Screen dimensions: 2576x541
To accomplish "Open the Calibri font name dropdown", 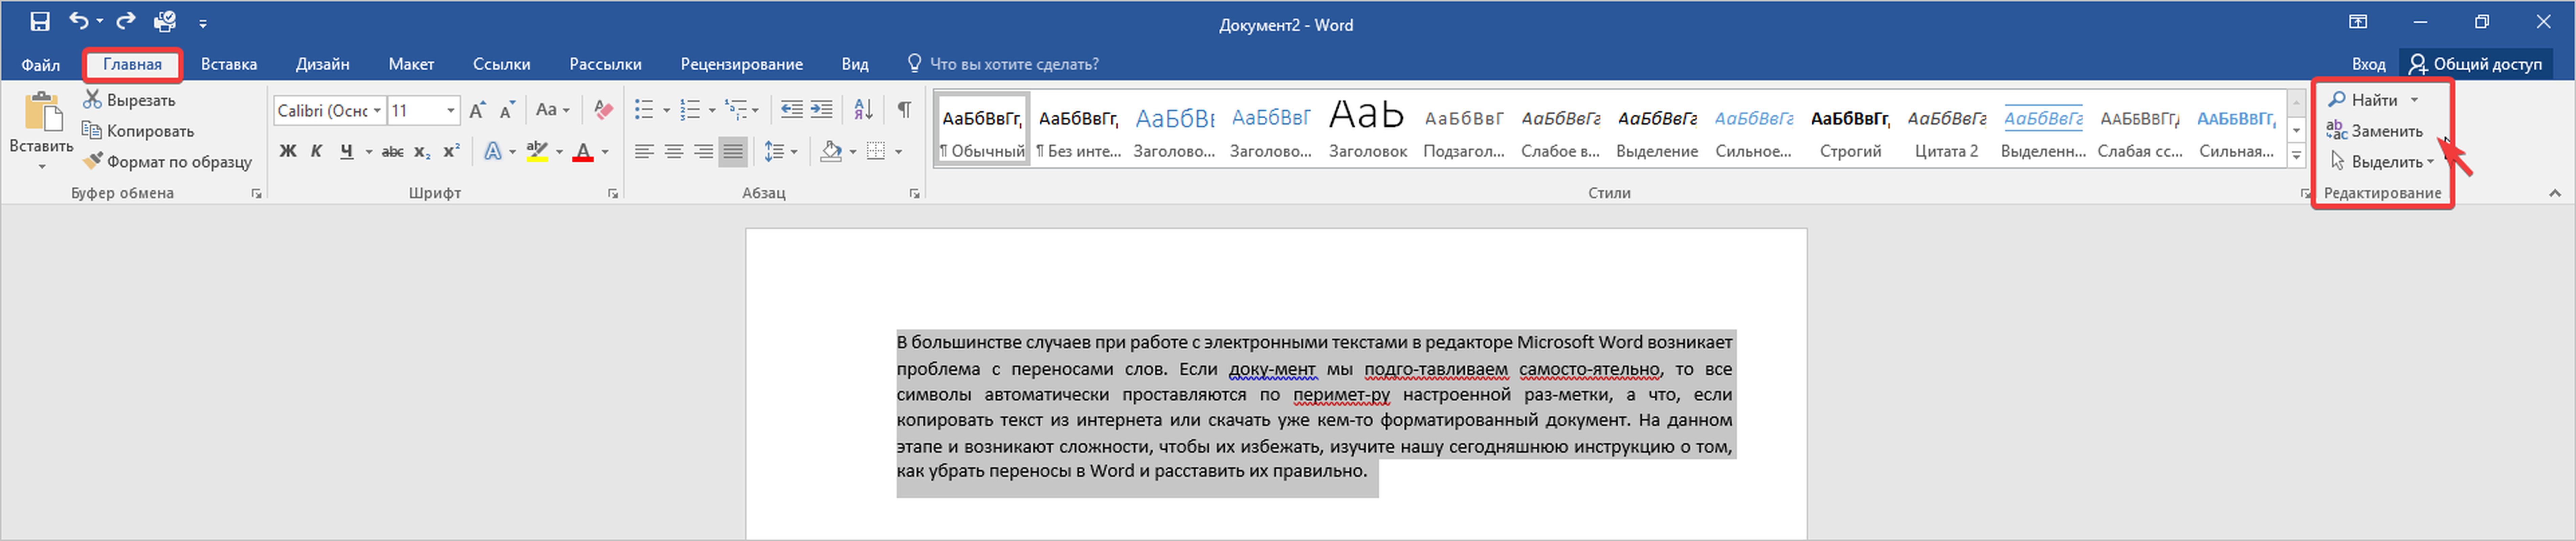I will pos(377,110).
